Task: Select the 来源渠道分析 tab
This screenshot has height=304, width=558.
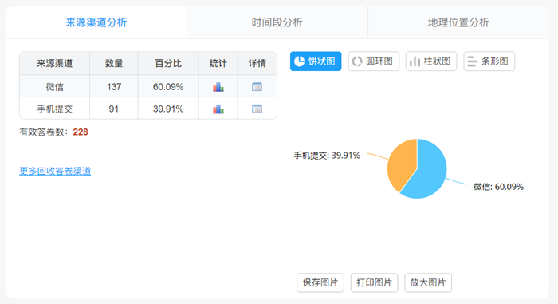Action: coord(96,22)
